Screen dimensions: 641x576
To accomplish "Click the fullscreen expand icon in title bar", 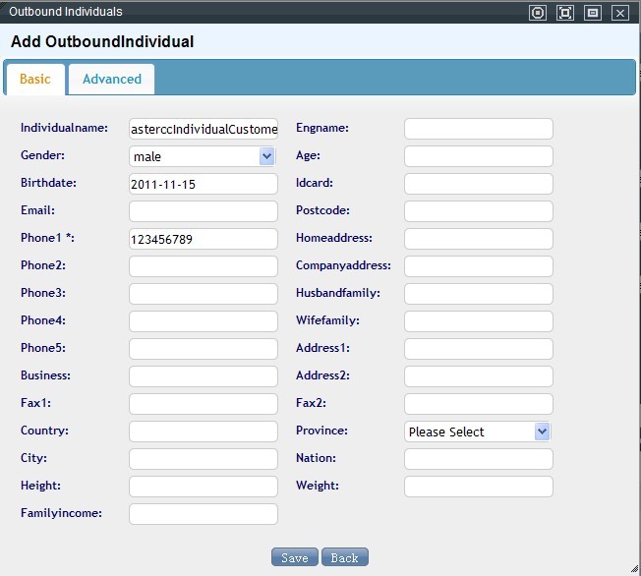I will [x=564, y=13].
